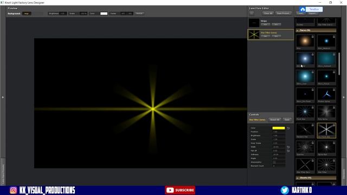
Task: Click the Width value field
Action: 279,147
